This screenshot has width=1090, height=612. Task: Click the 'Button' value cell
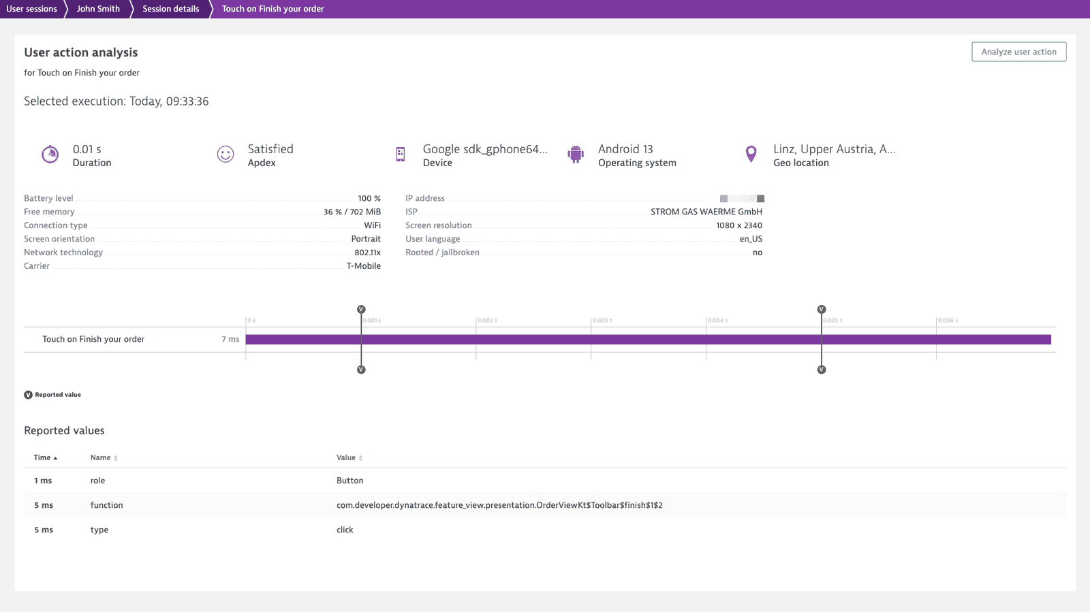pos(350,481)
